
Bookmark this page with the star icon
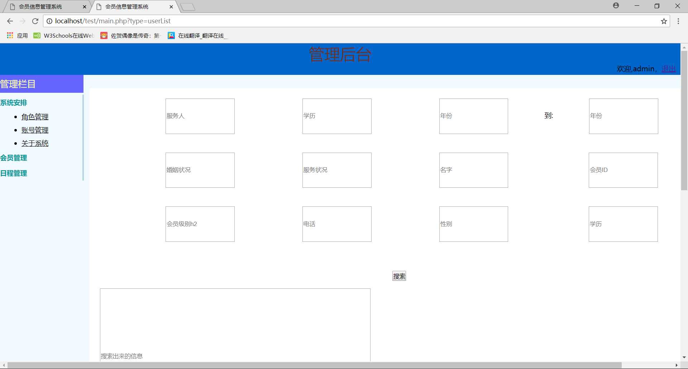coord(664,21)
